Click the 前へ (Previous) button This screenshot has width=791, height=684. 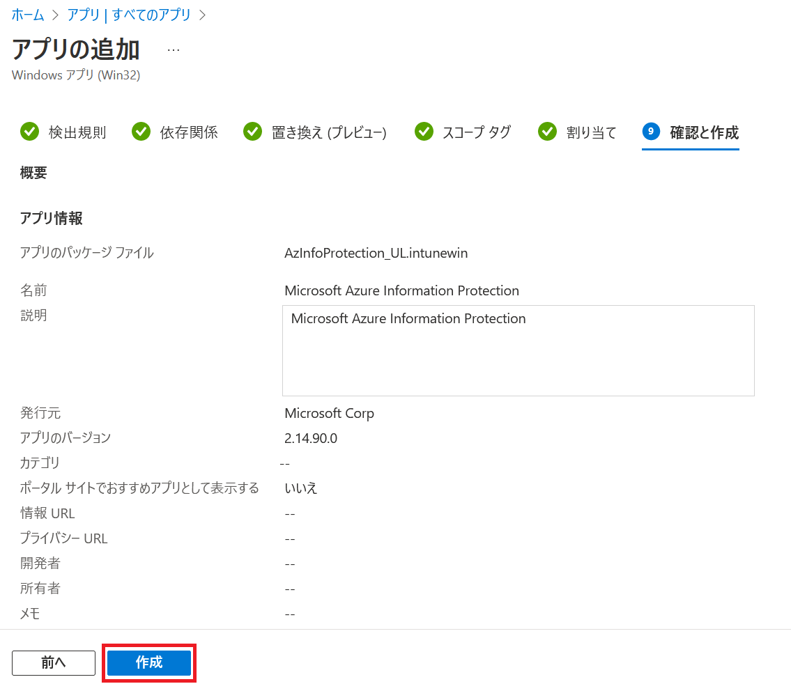54,662
